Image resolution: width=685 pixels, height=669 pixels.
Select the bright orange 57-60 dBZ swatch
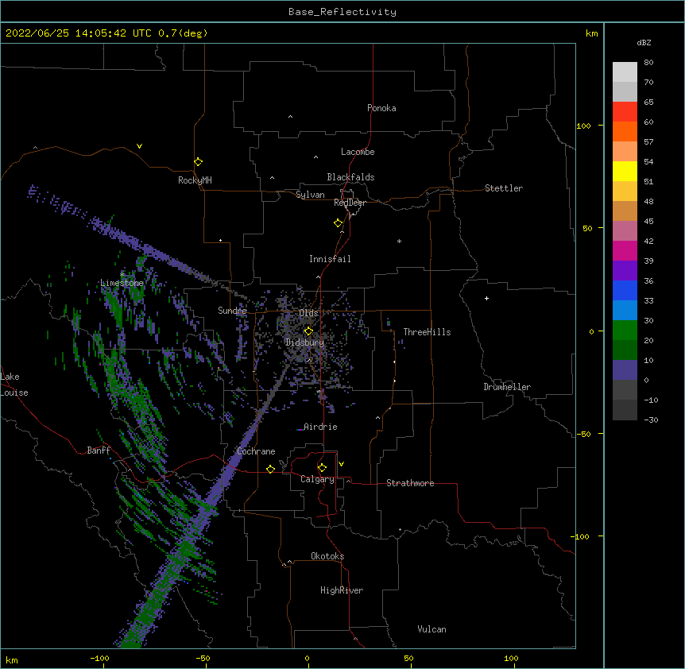point(625,131)
